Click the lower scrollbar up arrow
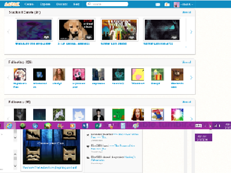 (x=15, y=154)
